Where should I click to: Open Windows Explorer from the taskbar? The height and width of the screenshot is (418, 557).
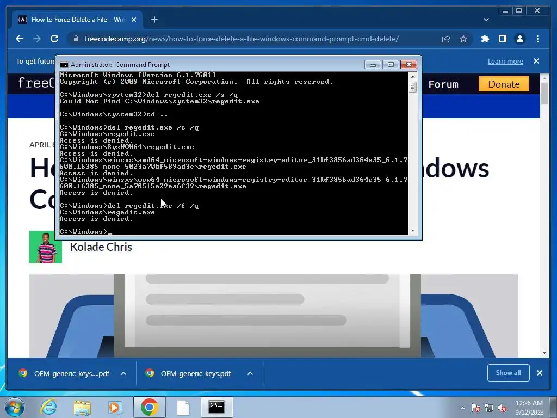82,407
